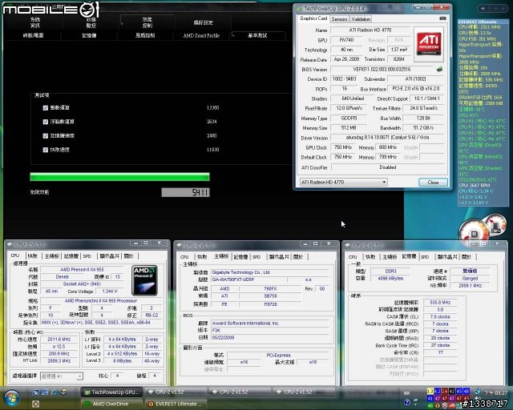
Task: Switch to the Validation tab in GPU-Z
Action: (361, 19)
